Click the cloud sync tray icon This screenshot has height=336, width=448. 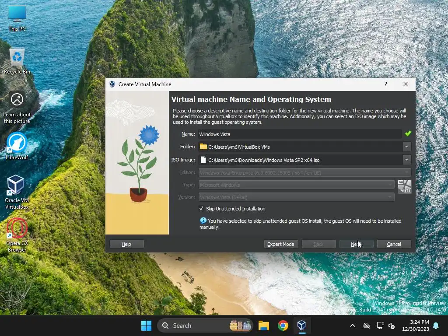coord(367,325)
